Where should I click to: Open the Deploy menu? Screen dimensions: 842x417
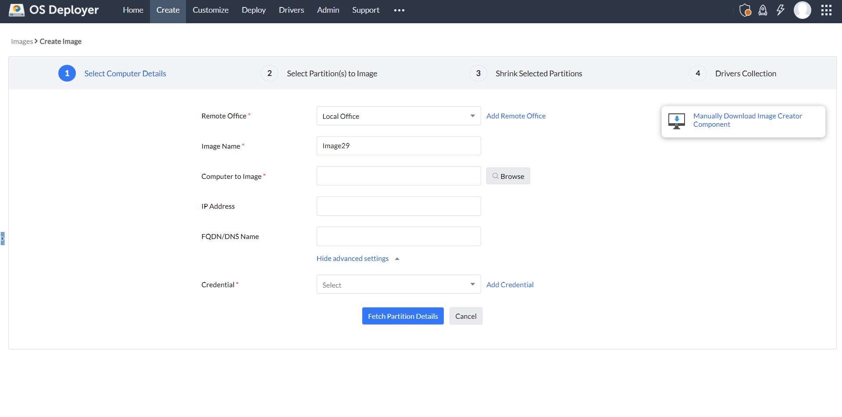[253, 10]
